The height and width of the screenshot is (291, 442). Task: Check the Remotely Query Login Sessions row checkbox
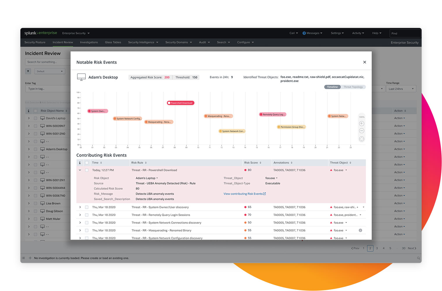coord(87,215)
